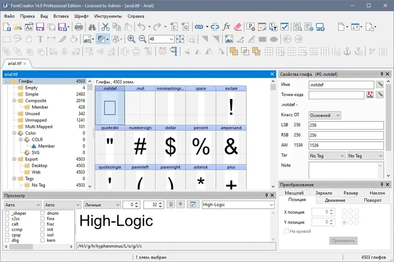Image resolution: width=394 pixels, height=262 pixels.
Task: Click the navigate forward circle arrow
Action: coord(298,39)
